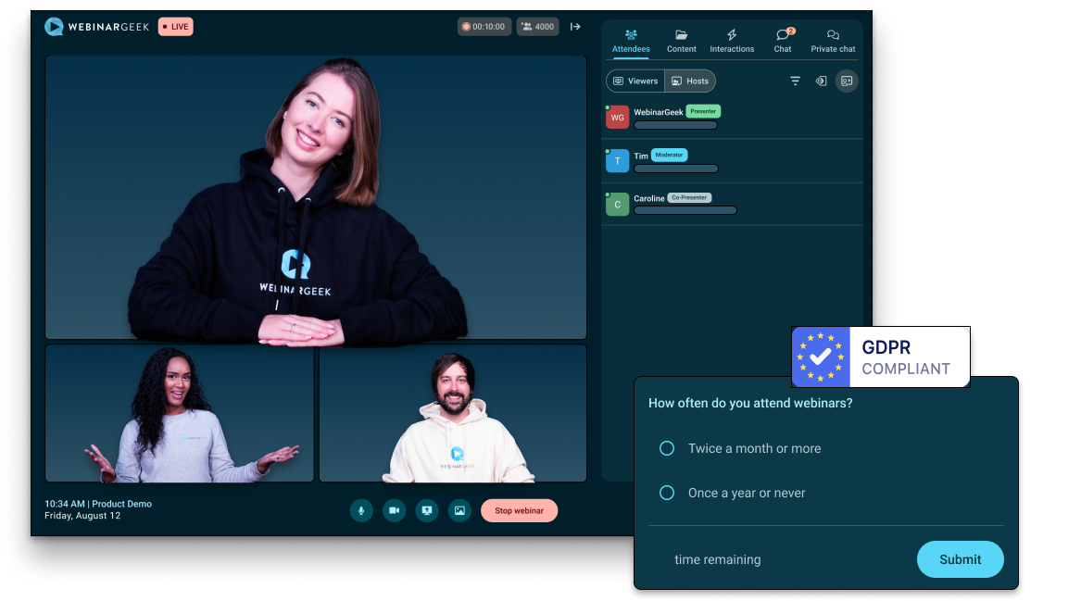The image size is (1081, 601).
Task: Select "Twice a month or more" option
Action: pos(667,448)
